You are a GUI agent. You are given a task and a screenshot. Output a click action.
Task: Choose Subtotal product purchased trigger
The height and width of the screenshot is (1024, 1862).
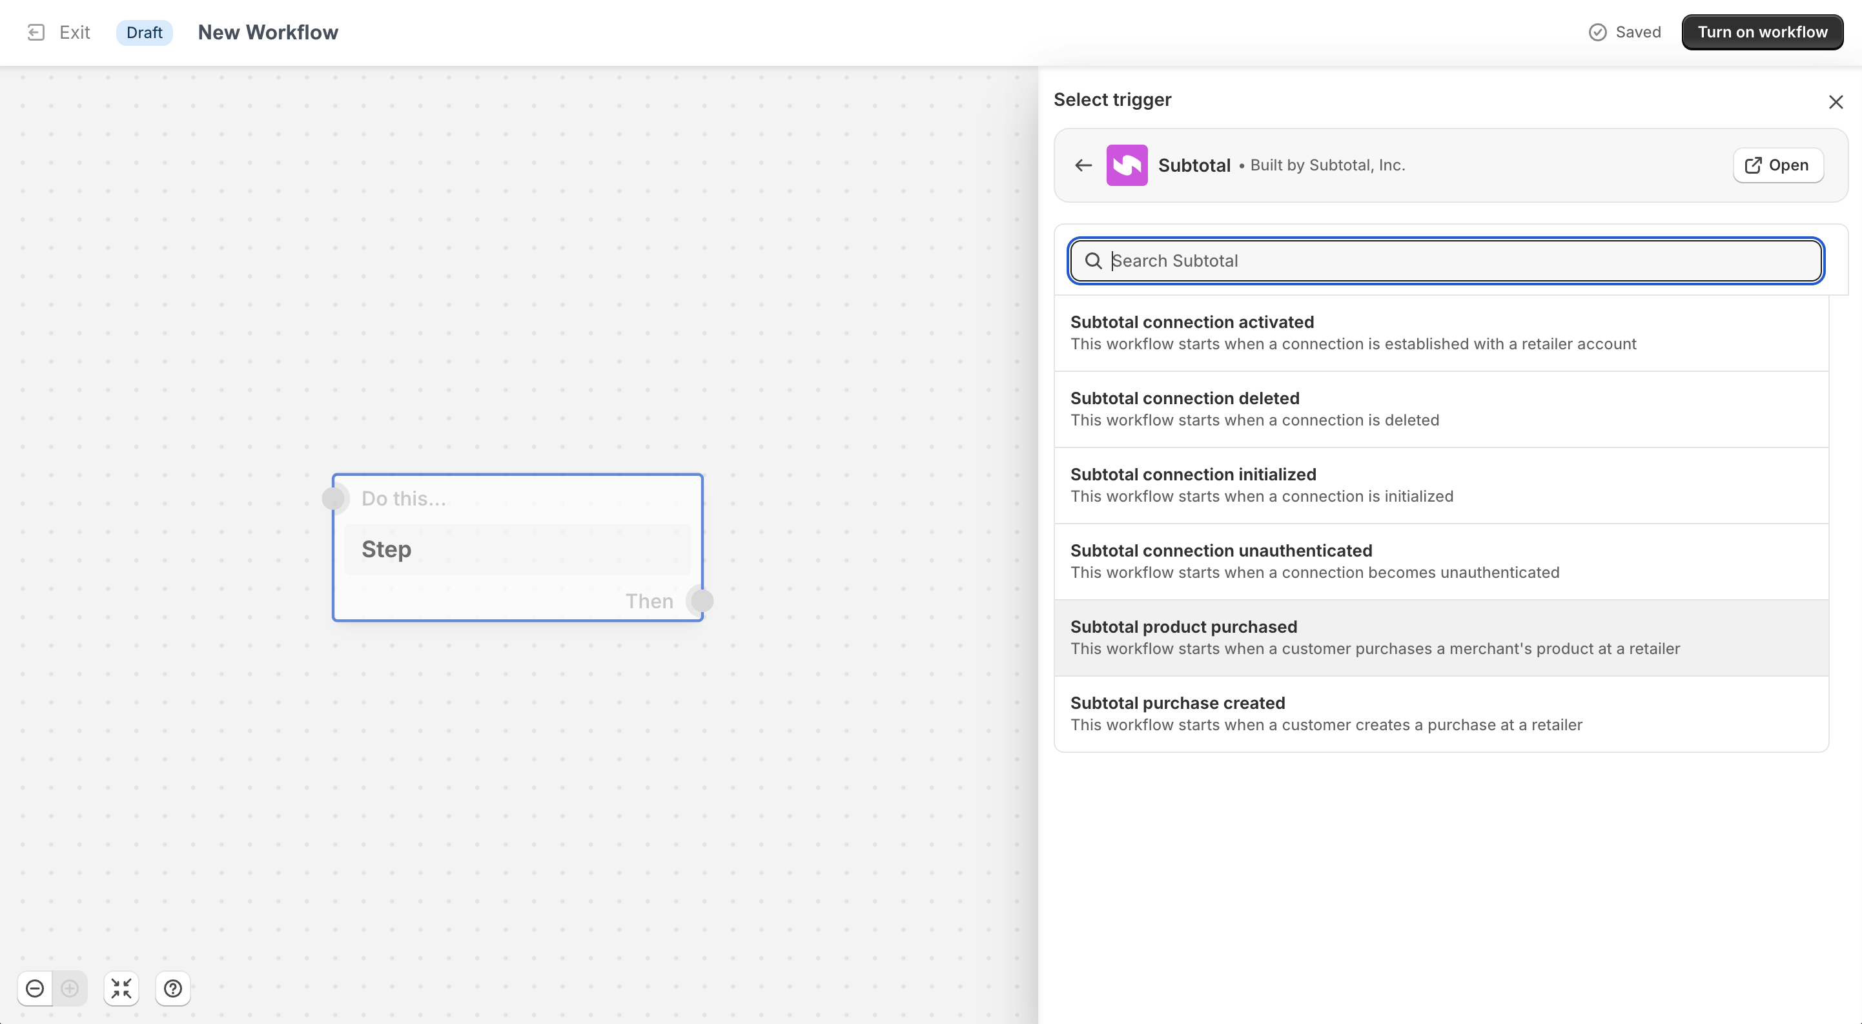click(x=1440, y=637)
